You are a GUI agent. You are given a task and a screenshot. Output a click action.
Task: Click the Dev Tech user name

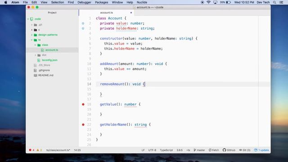coord(263,2)
